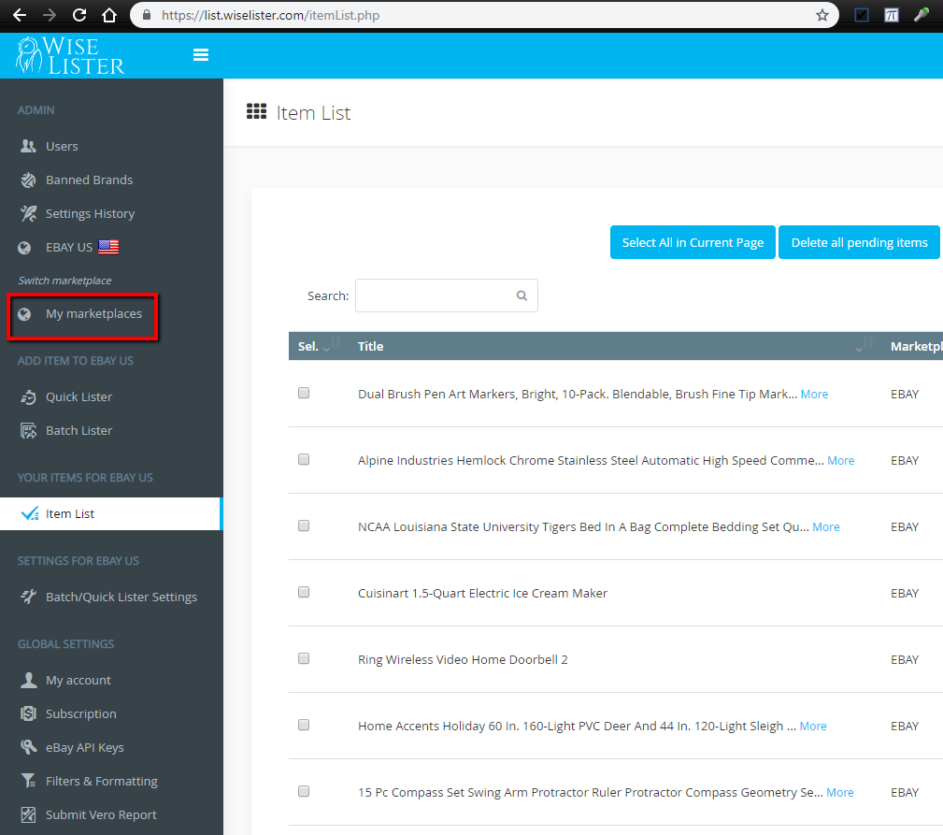The height and width of the screenshot is (835, 943).
Task: Check the Home Accents Holiday Deer item
Action: pyautogui.click(x=304, y=725)
